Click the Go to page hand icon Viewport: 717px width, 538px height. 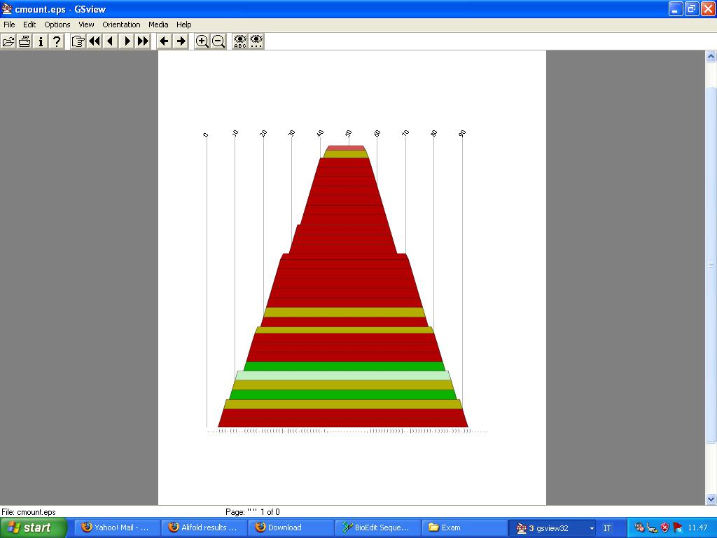click(78, 41)
